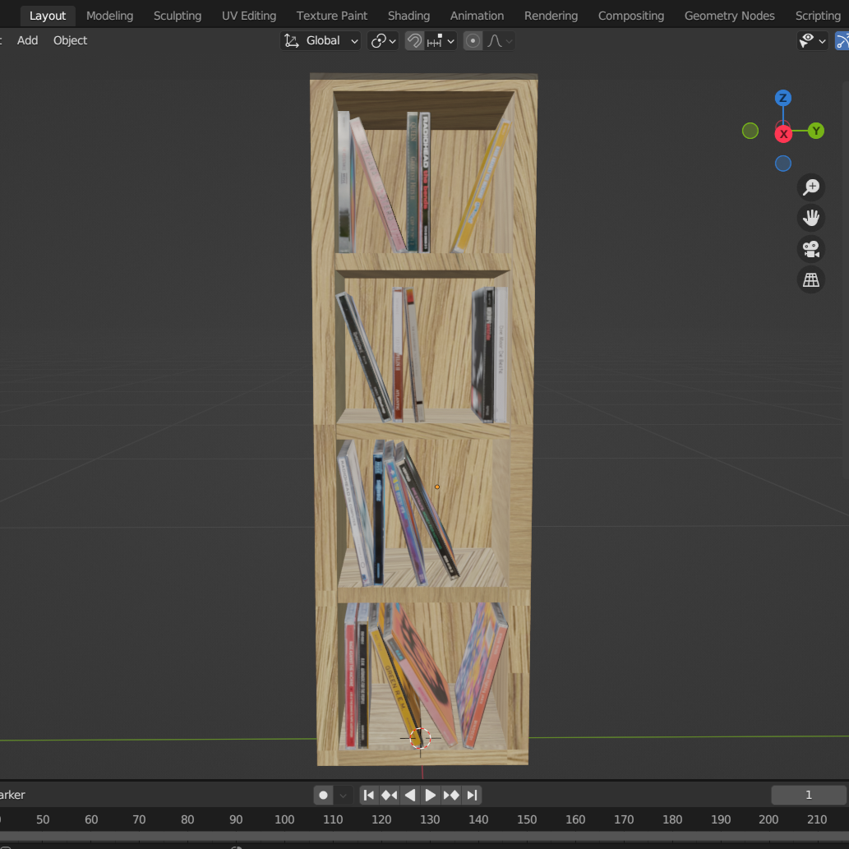Switch to the Scripting workspace

(x=818, y=16)
